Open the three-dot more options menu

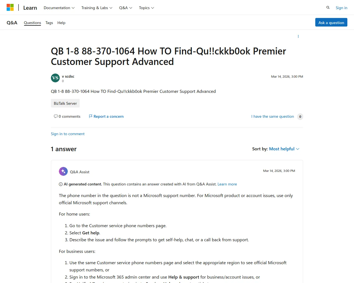(298, 36)
